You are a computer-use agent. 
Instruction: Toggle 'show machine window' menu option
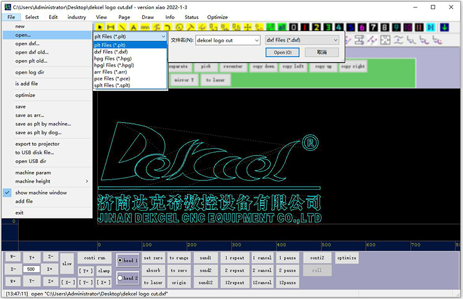coord(41,193)
